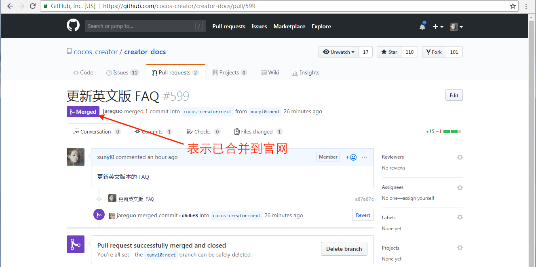Click the small jareguo avatar
The image size is (536, 267).
pyautogui.click(x=112, y=216)
